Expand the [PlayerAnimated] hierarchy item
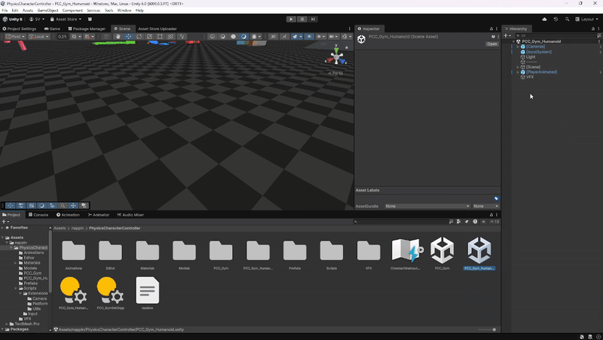 tap(518, 72)
